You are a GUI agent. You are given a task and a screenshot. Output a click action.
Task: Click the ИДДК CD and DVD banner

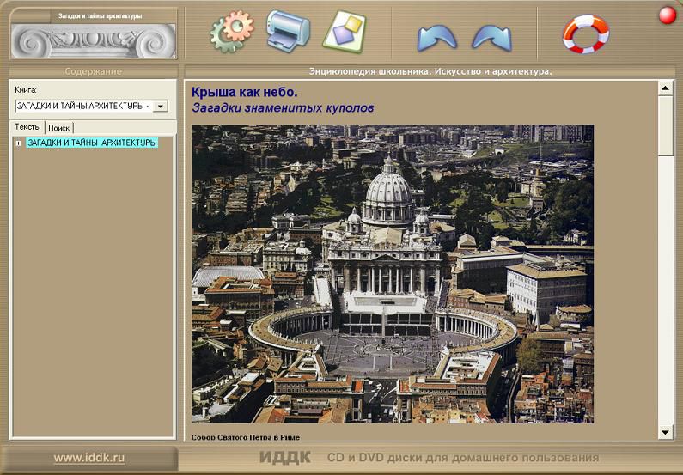pyautogui.click(x=430, y=457)
